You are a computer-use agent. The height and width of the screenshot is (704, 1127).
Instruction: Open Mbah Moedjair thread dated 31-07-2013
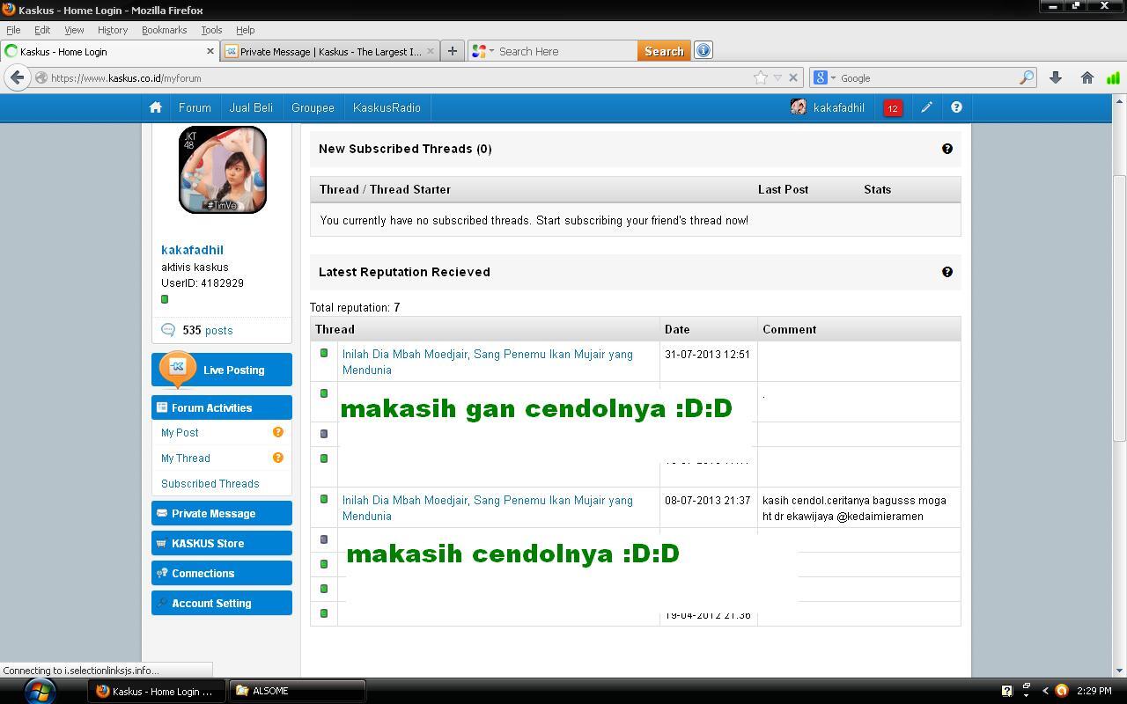coord(488,362)
